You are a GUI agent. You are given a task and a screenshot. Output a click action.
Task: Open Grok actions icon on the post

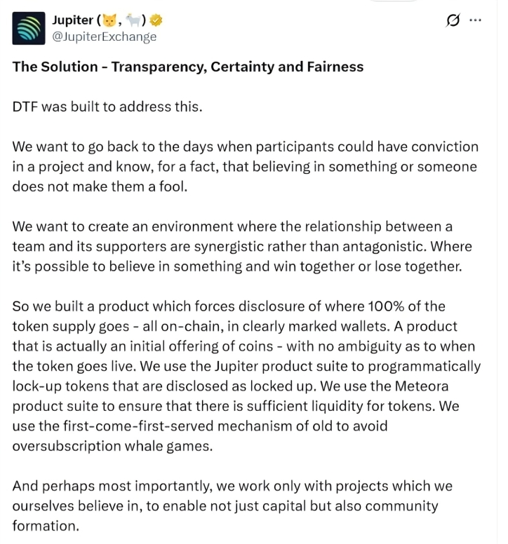(453, 21)
